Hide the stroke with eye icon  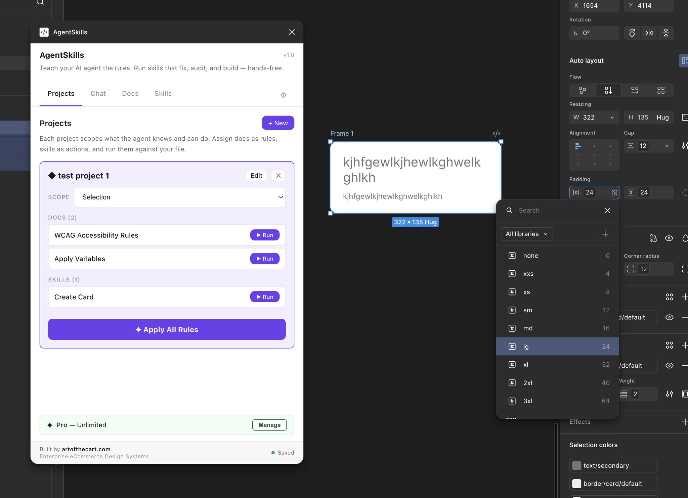[669, 366]
